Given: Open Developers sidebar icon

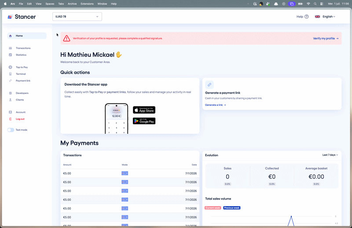Looking at the screenshot, I should pyautogui.click(x=10, y=93).
